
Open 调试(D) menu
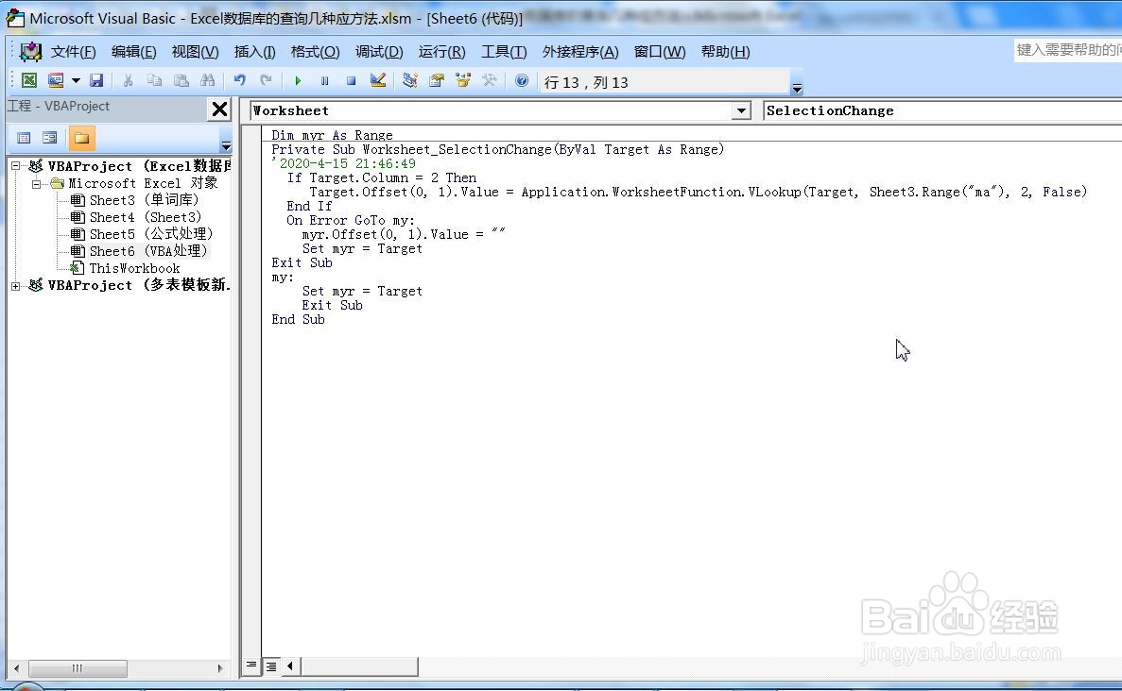[379, 52]
